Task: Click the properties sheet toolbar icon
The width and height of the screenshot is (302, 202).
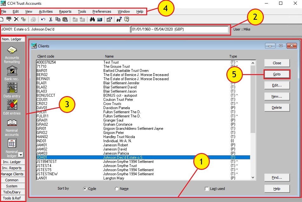Action: 109,19
